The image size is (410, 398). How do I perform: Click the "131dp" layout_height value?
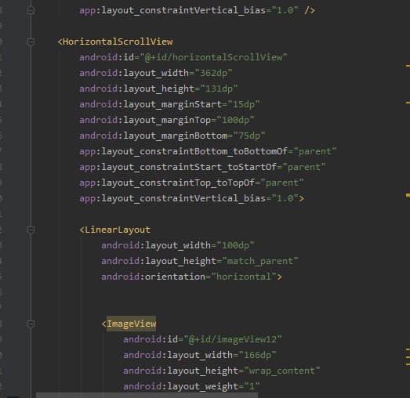pyautogui.click(x=220, y=89)
